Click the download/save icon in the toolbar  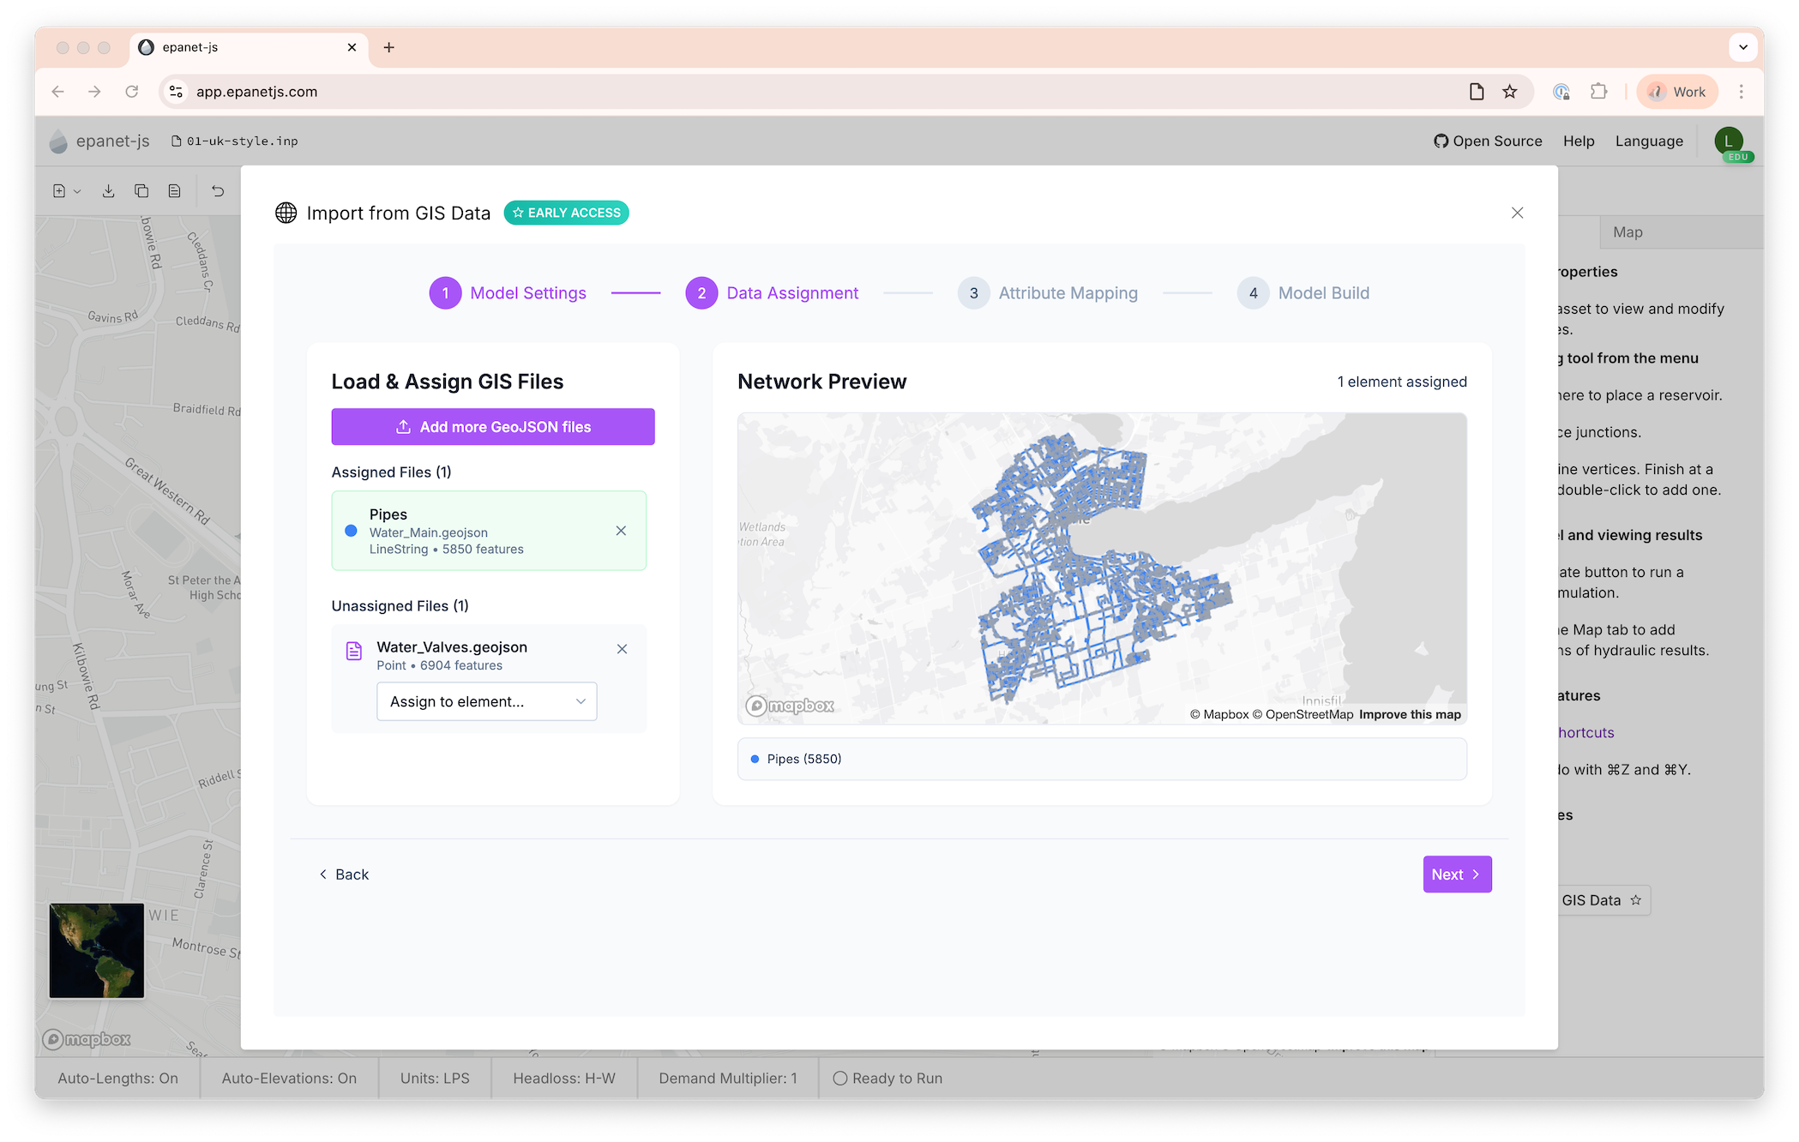[x=108, y=191]
